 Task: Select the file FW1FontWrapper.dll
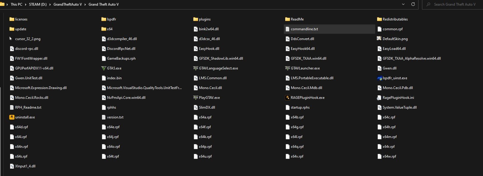[x=31, y=58]
